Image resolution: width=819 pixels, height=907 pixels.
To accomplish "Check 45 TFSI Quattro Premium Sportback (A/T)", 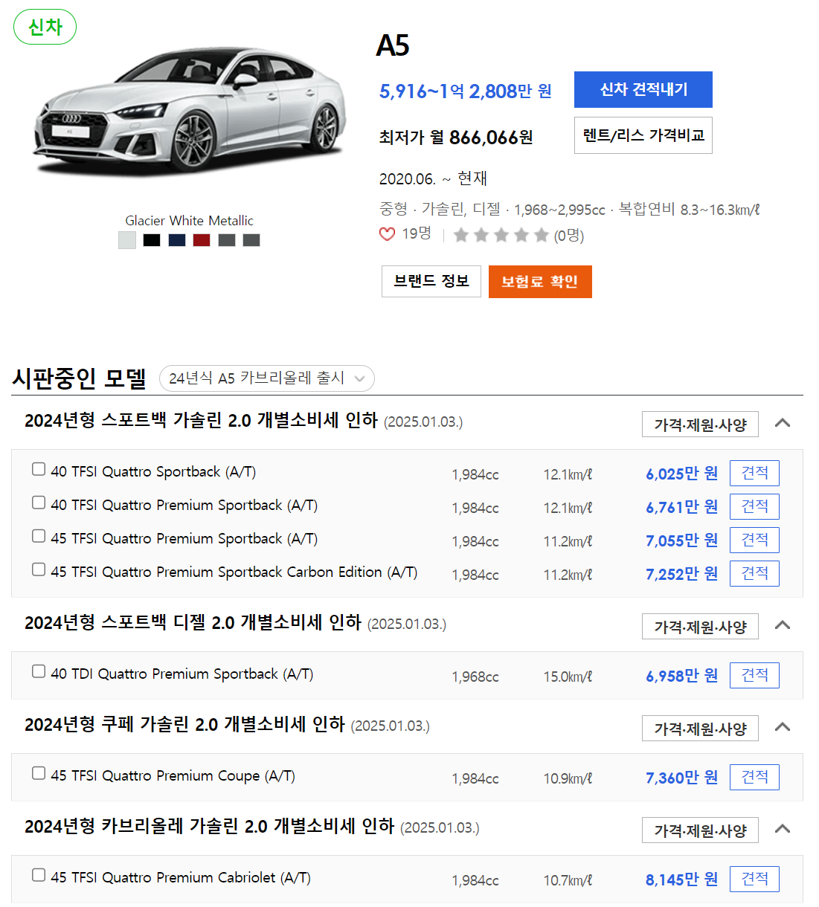I will 39,536.
